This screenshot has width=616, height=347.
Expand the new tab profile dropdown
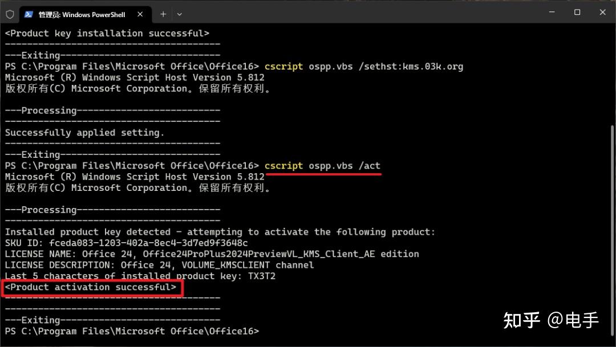click(180, 14)
